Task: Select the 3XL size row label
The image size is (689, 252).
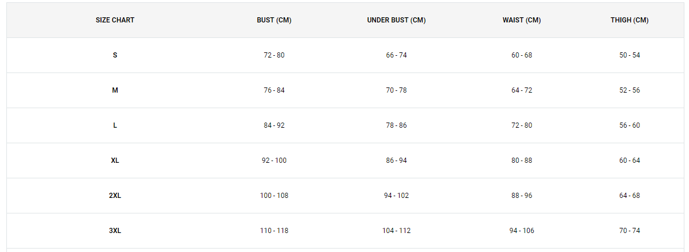Action: [x=115, y=231]
